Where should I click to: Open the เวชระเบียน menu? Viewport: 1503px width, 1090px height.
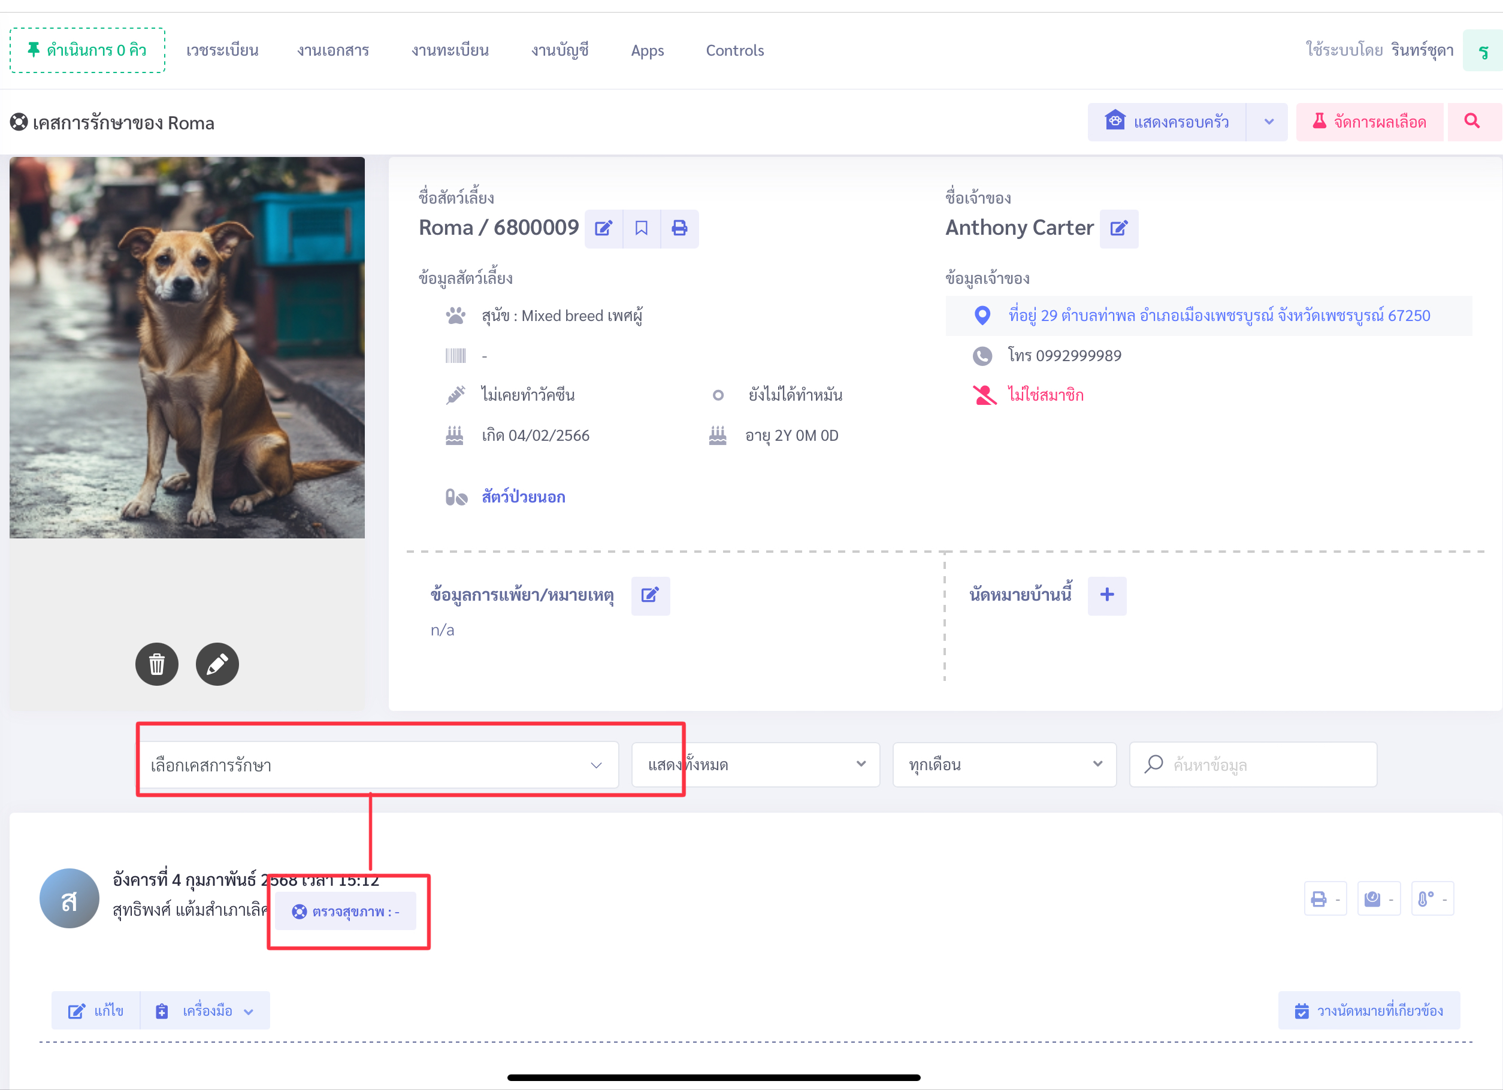click(x=222, y=50)
